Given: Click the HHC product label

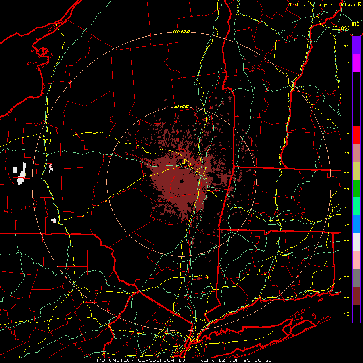Looking at the screenshot, I should point(355,24).
